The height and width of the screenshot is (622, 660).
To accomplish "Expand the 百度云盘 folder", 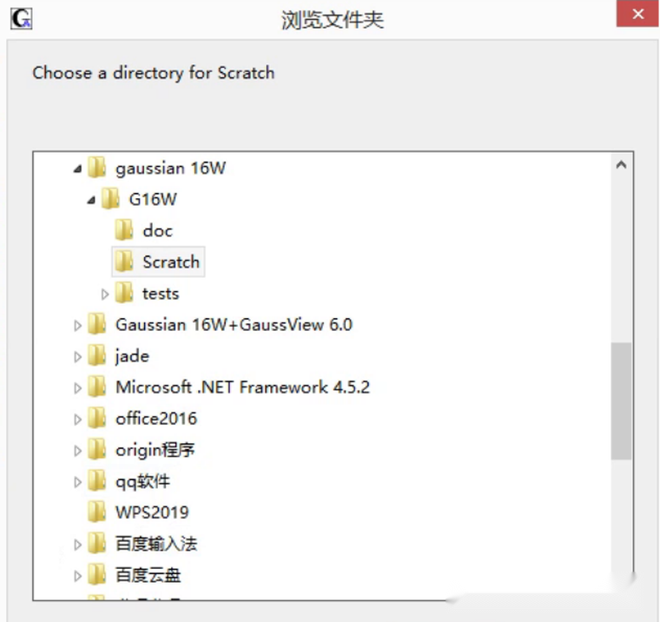I will pos(77,576).
